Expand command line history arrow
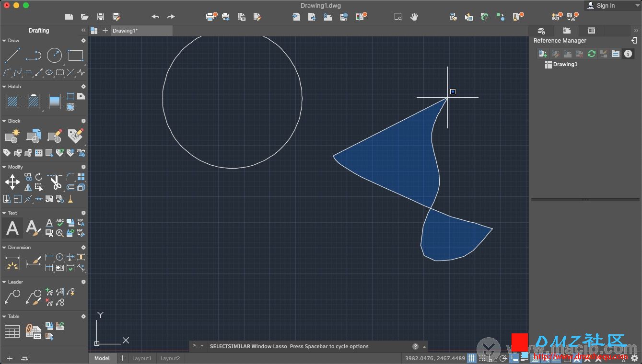The height and width of the screenshot is (364, 642). click(424, 347)
